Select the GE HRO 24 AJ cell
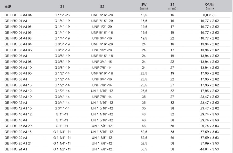Screen dimensions: 233x153 click(16, 149)
